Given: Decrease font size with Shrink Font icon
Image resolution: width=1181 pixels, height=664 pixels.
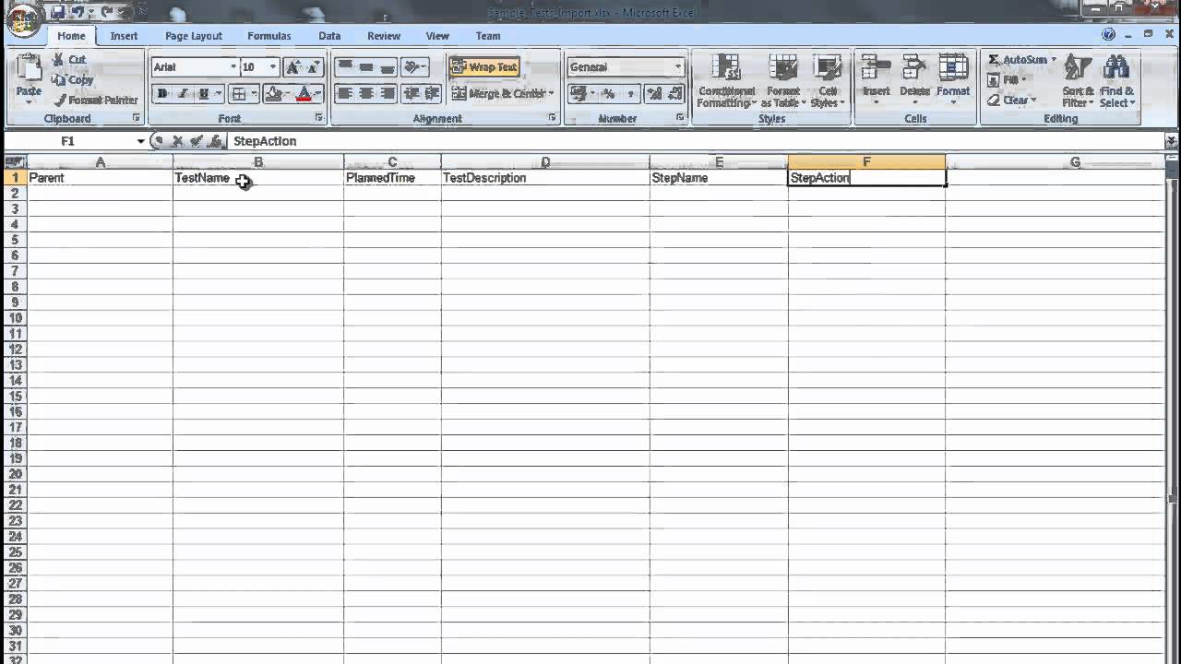Looking at the screenshot, I should pyautogui.click(x=313, y=67).
